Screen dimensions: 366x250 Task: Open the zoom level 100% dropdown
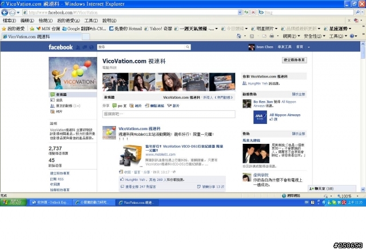(357, 196)
